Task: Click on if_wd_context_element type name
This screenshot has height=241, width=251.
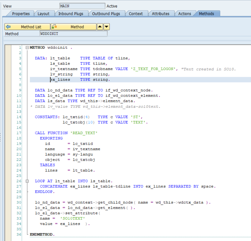Action: [x=132, y=96]
